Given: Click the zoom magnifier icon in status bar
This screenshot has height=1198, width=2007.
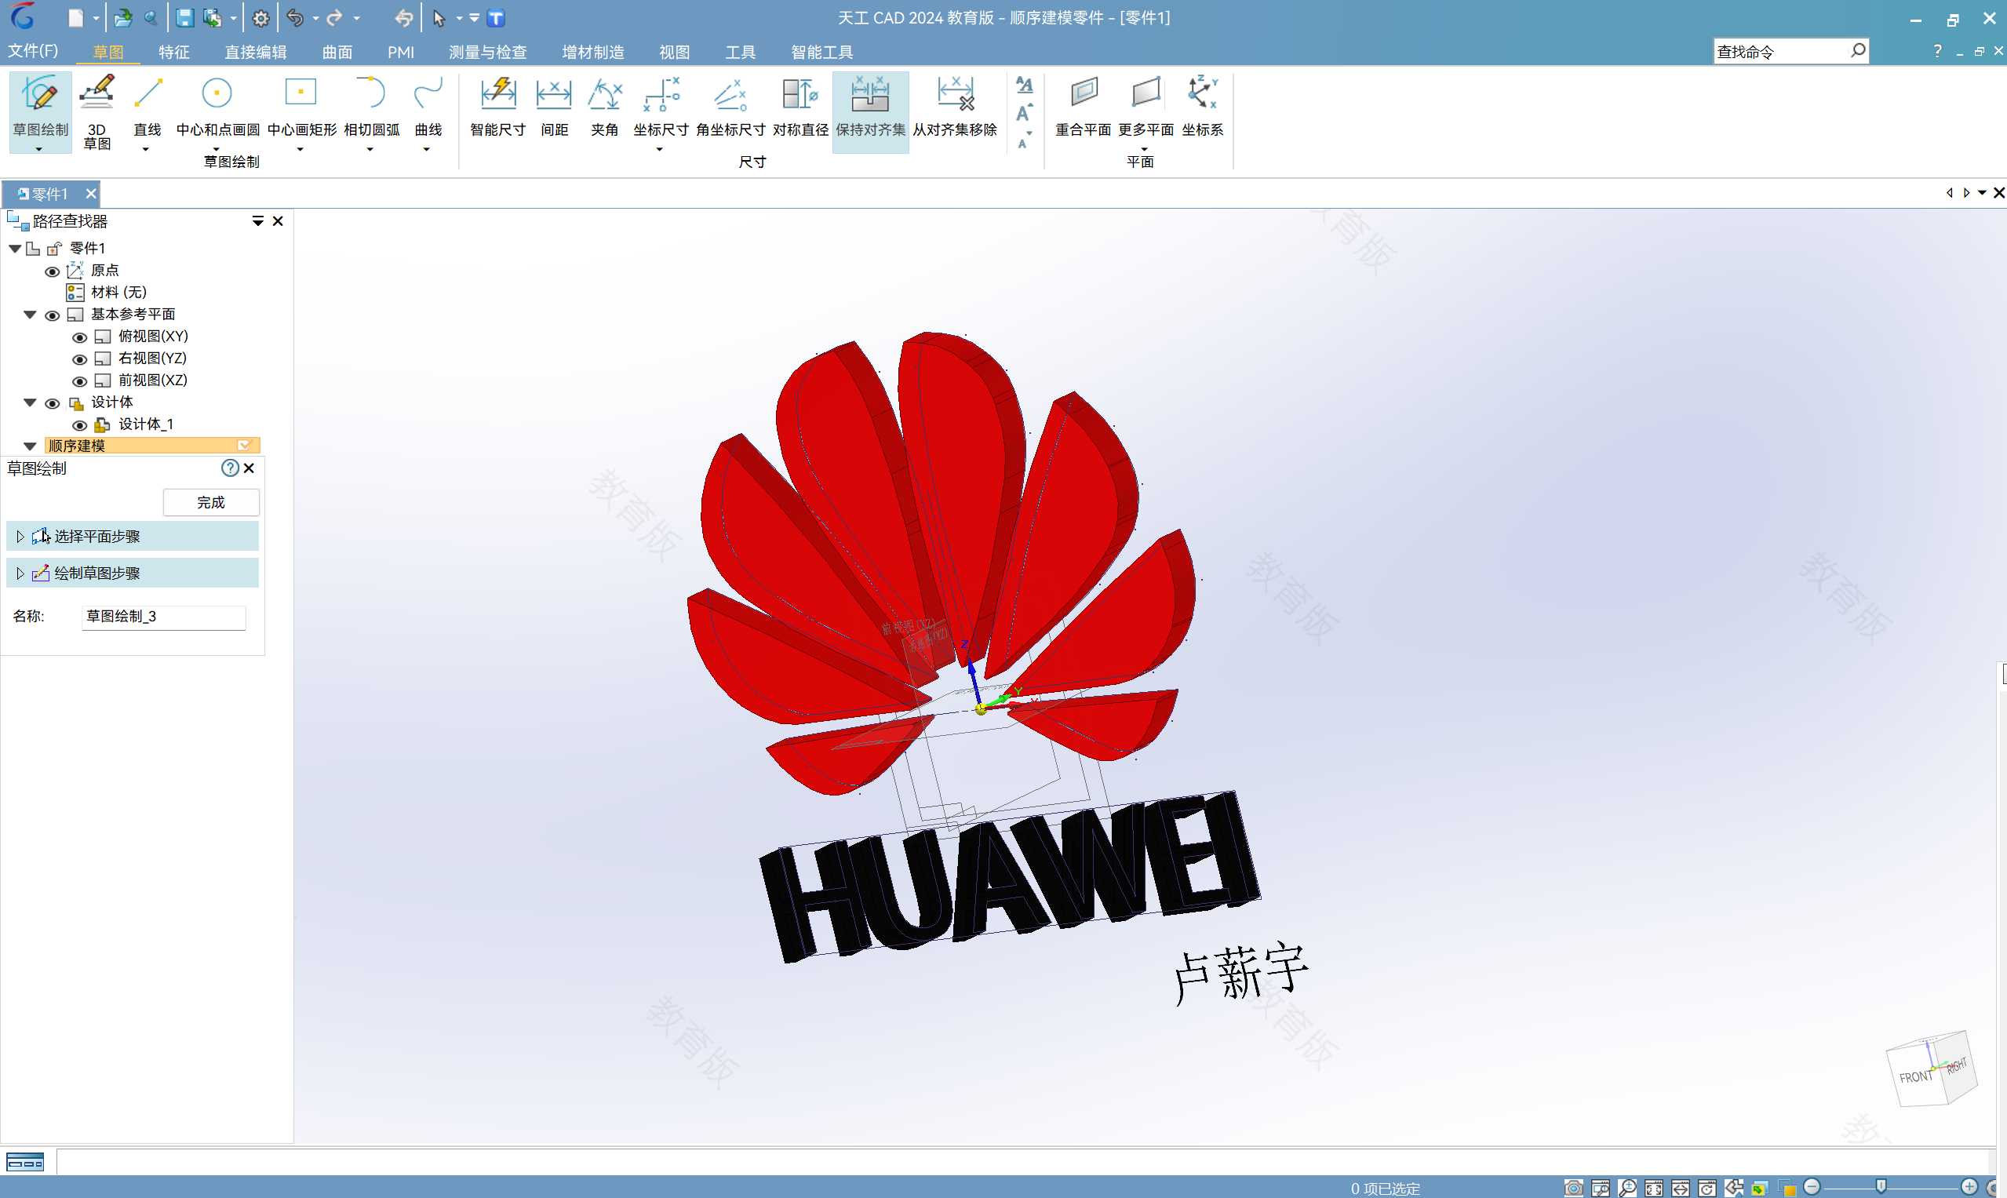Looking at the screenshot, I should 1626,1188.
